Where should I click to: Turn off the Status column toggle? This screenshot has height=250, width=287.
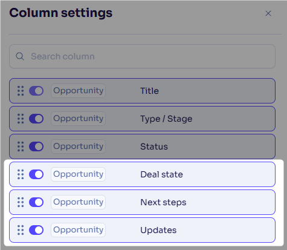[36, 146]
